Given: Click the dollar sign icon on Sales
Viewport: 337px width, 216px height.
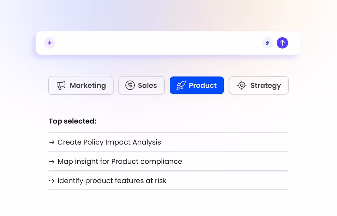Looking at the screenshot, I should coord(130,85).
